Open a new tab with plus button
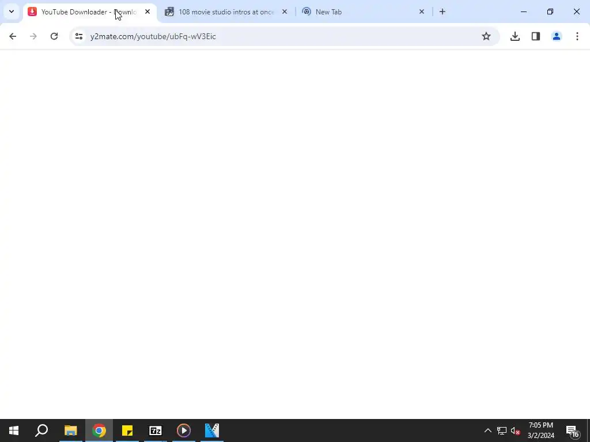The width and height of the screenshot is (590, 442). tap(442, 12)
